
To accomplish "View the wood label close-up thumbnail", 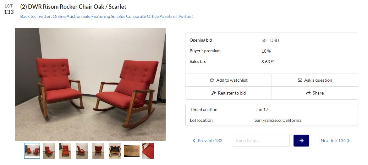I will [x=132, y=151].
